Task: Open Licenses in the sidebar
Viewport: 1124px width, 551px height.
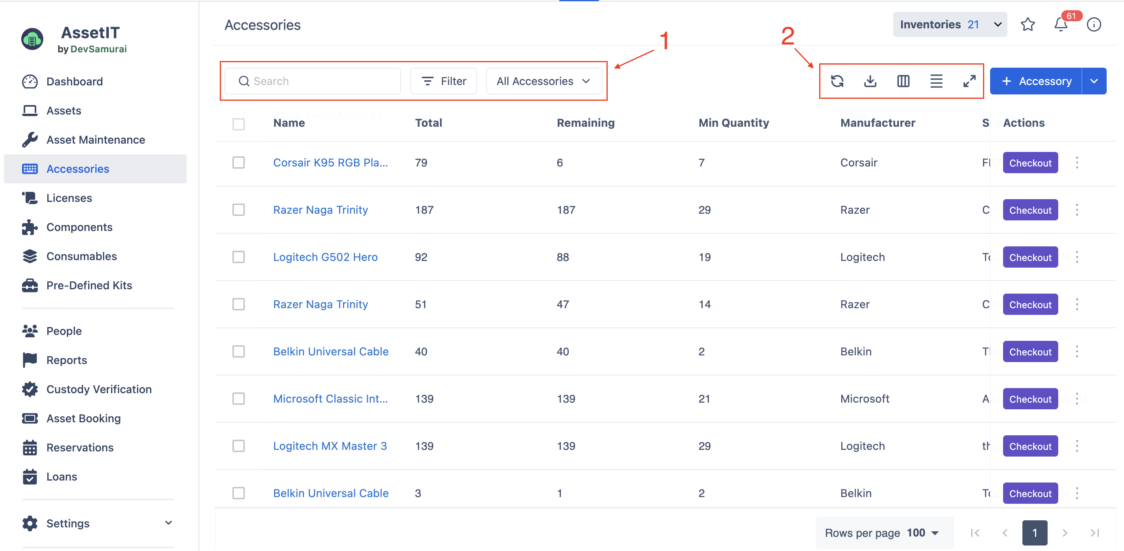Action: [x=69, y=198]
